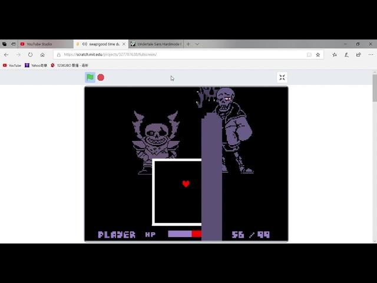Screen dimensions: 377x283
Task: Open the YouTube bookmark
Action: (x=12, y=65)
